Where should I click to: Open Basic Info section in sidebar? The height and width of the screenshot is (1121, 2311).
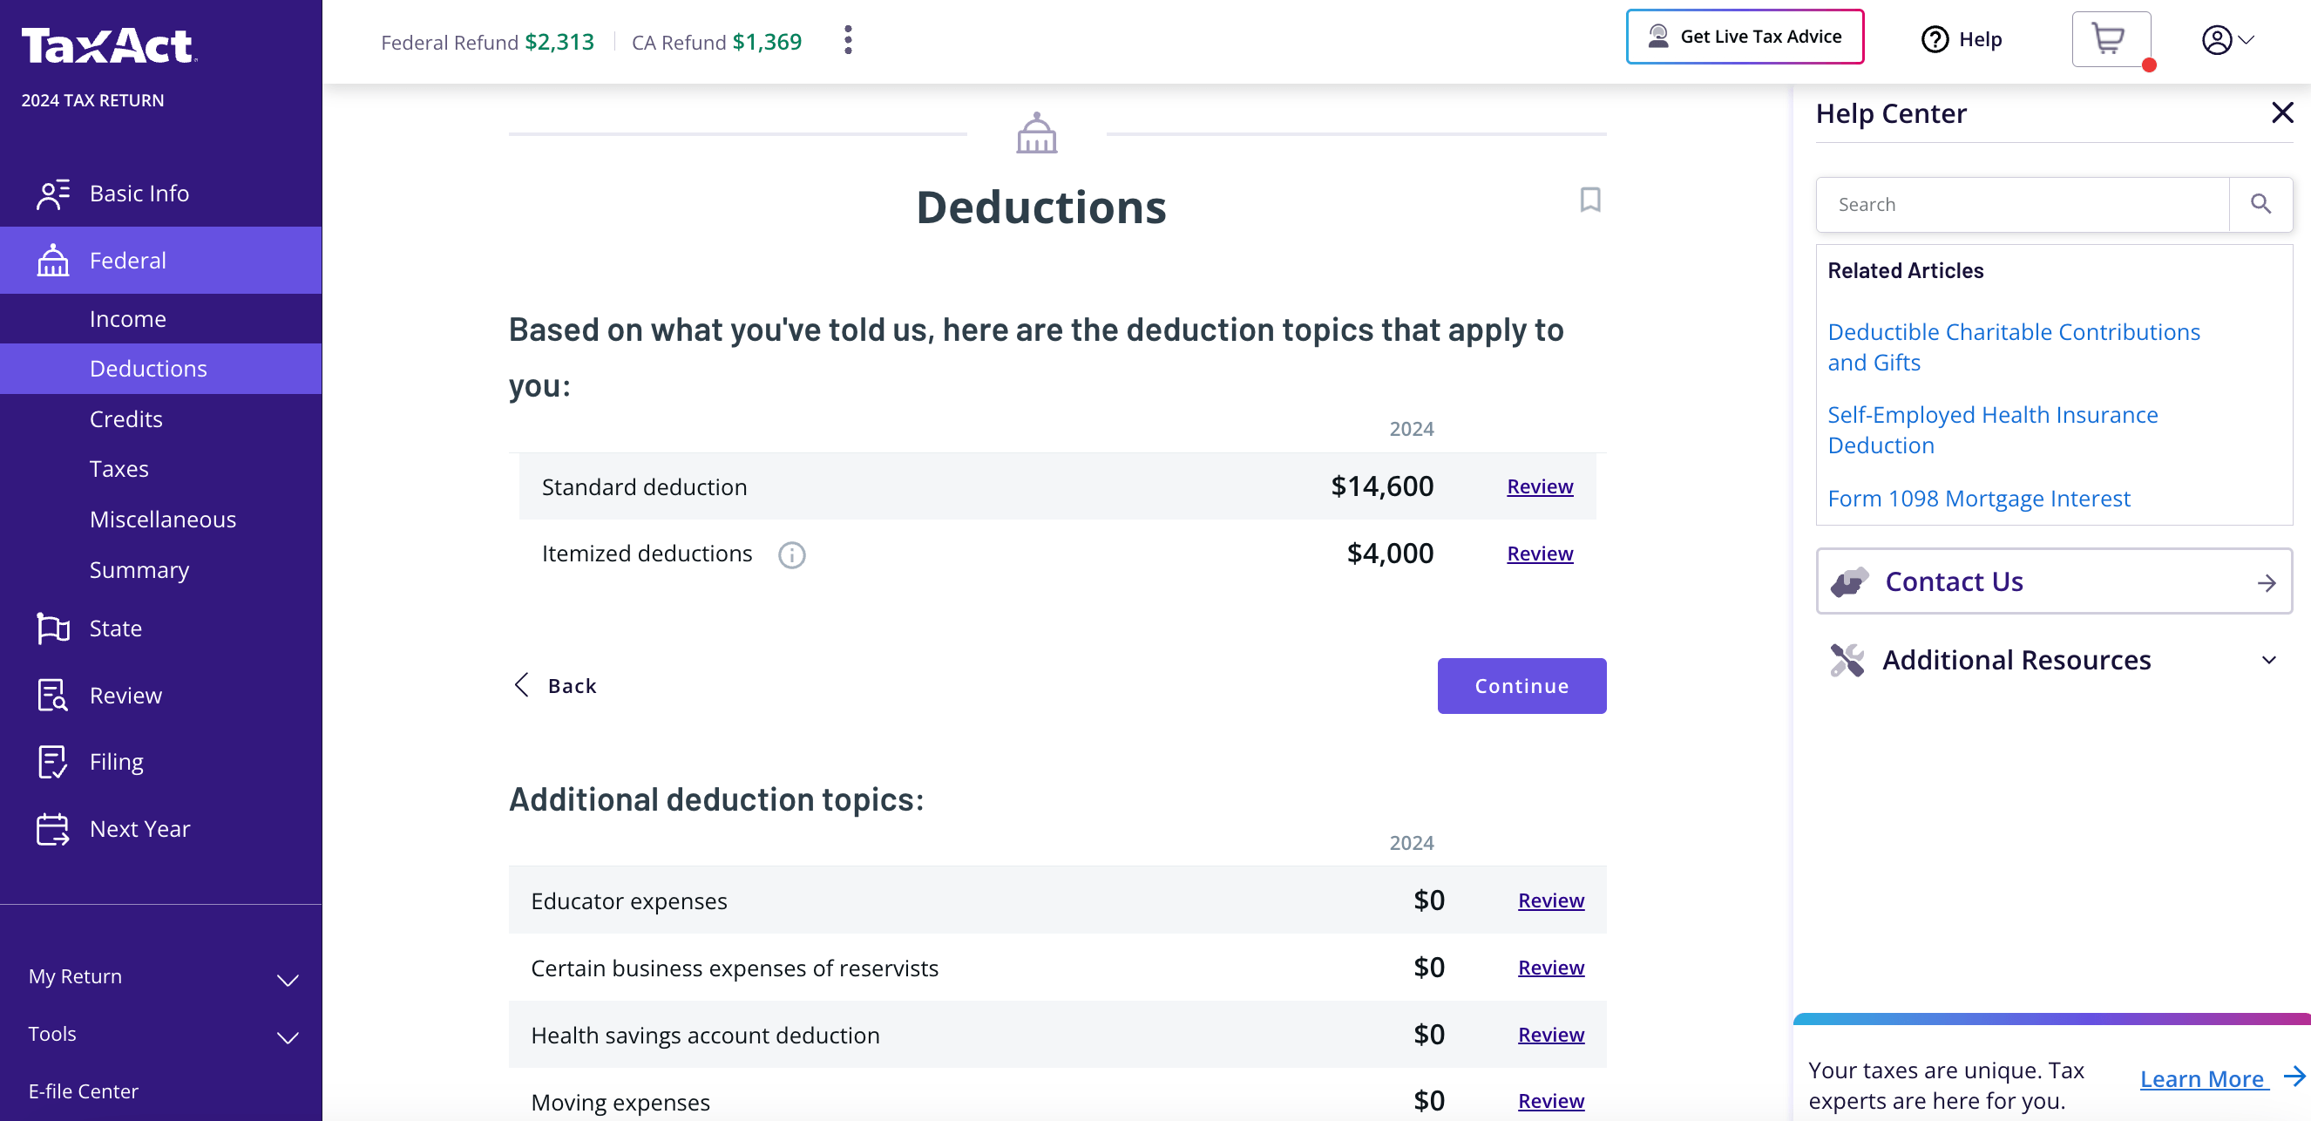coord(139,193)
